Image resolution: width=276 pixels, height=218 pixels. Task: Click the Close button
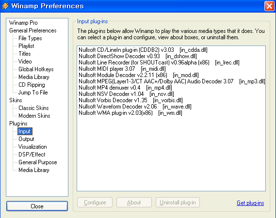pyautogui.click(x=37, y=206)
